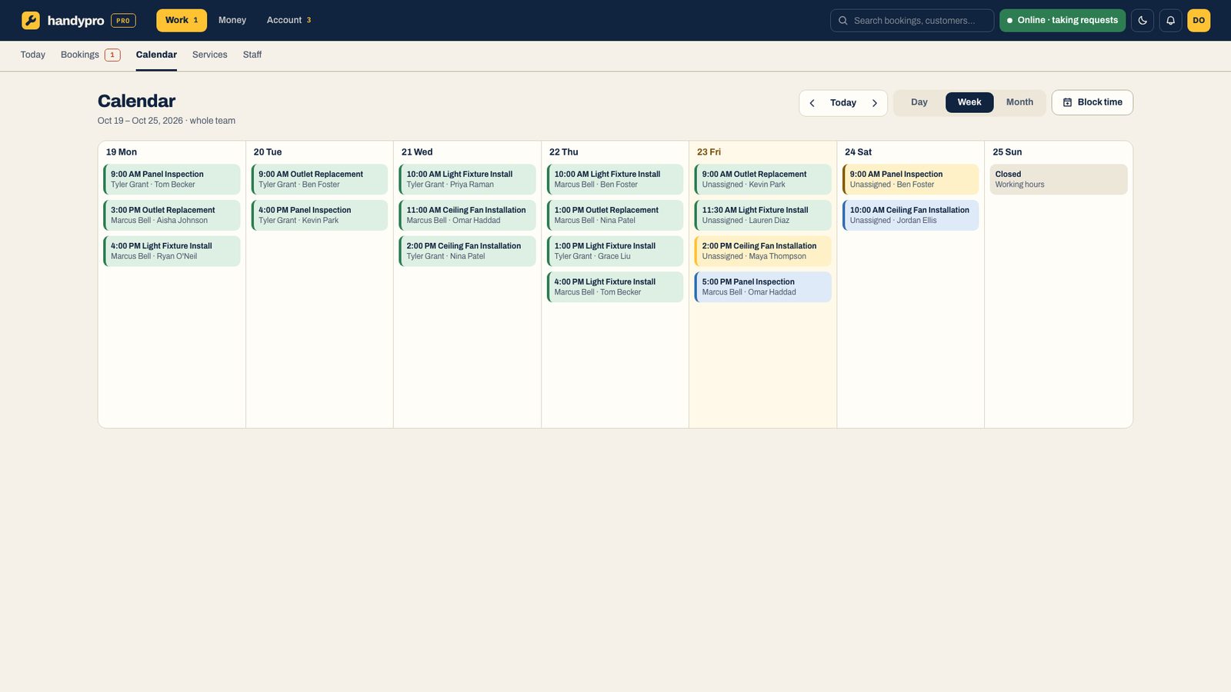1231x692 pixels.
Task: Switch calendar to Month view
Action: [x=1019, y=102]
